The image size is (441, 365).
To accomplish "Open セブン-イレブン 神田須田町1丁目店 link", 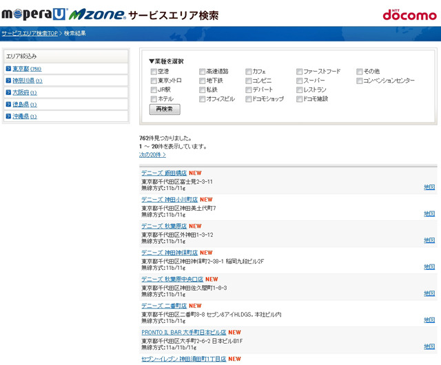I will [184, 359].
